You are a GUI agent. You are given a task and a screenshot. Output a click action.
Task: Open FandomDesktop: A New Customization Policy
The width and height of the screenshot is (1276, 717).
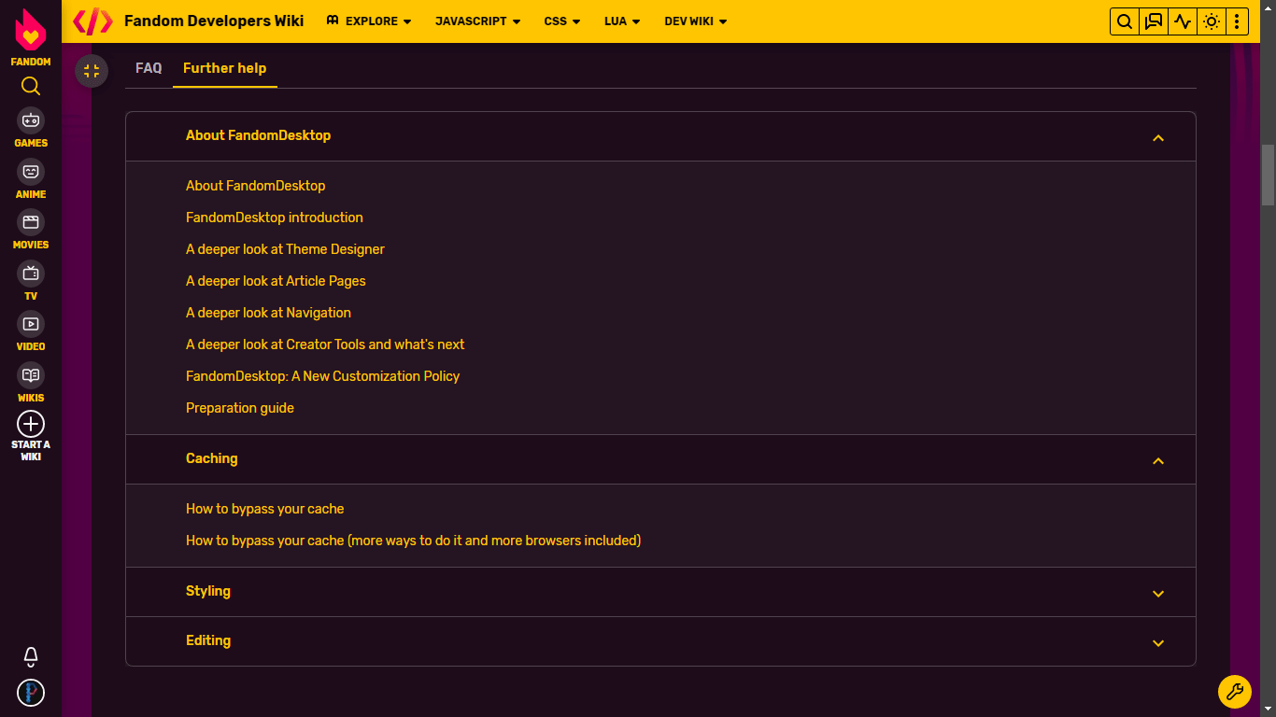click(x=323, y=376)
